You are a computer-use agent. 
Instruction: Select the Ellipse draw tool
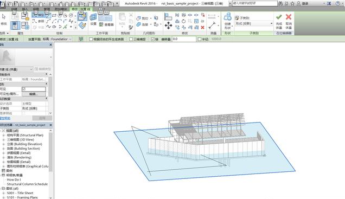(54, 27)
